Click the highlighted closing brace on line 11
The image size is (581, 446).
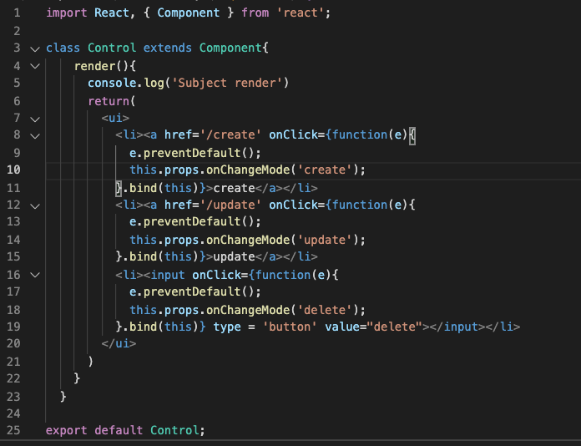[x=119, y=188]
